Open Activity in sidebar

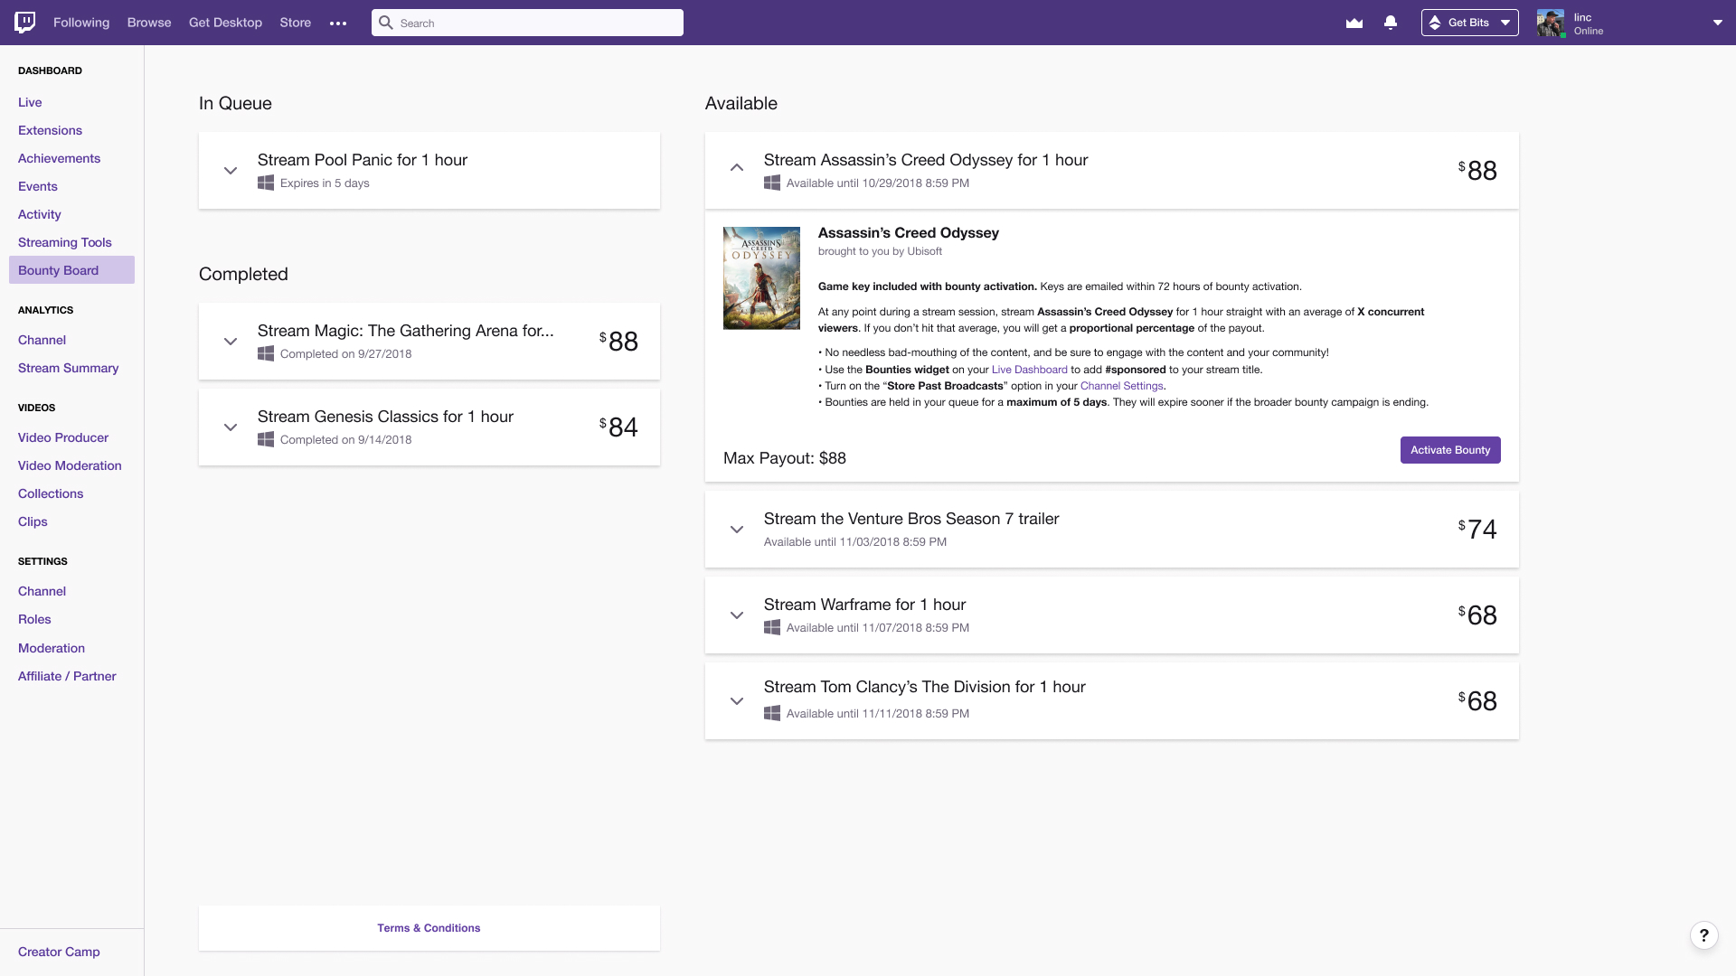[x=40, y=214]
